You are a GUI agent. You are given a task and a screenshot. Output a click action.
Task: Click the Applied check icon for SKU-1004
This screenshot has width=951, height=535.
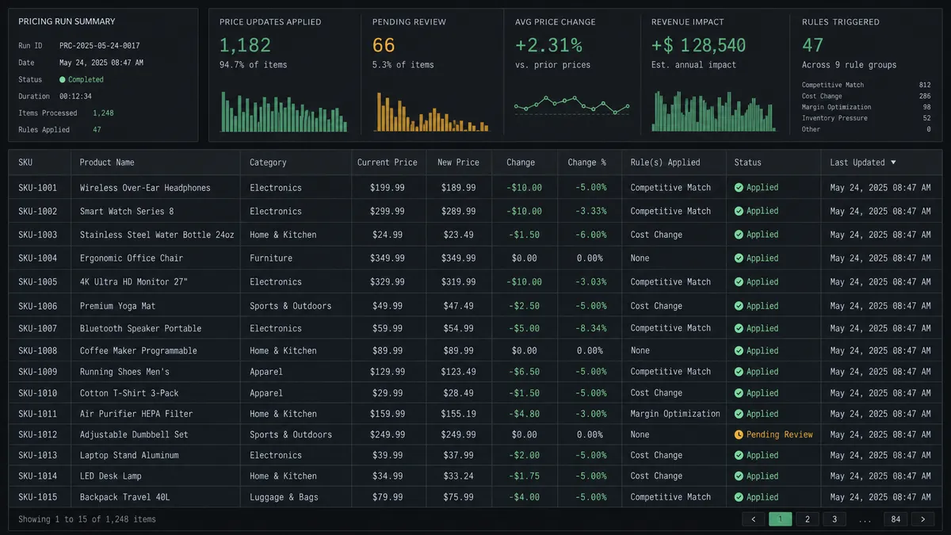pos(739,258)
